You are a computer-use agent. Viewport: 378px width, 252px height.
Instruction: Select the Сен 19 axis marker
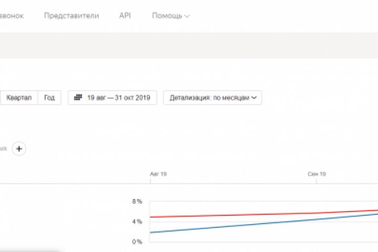click(317, 173)
